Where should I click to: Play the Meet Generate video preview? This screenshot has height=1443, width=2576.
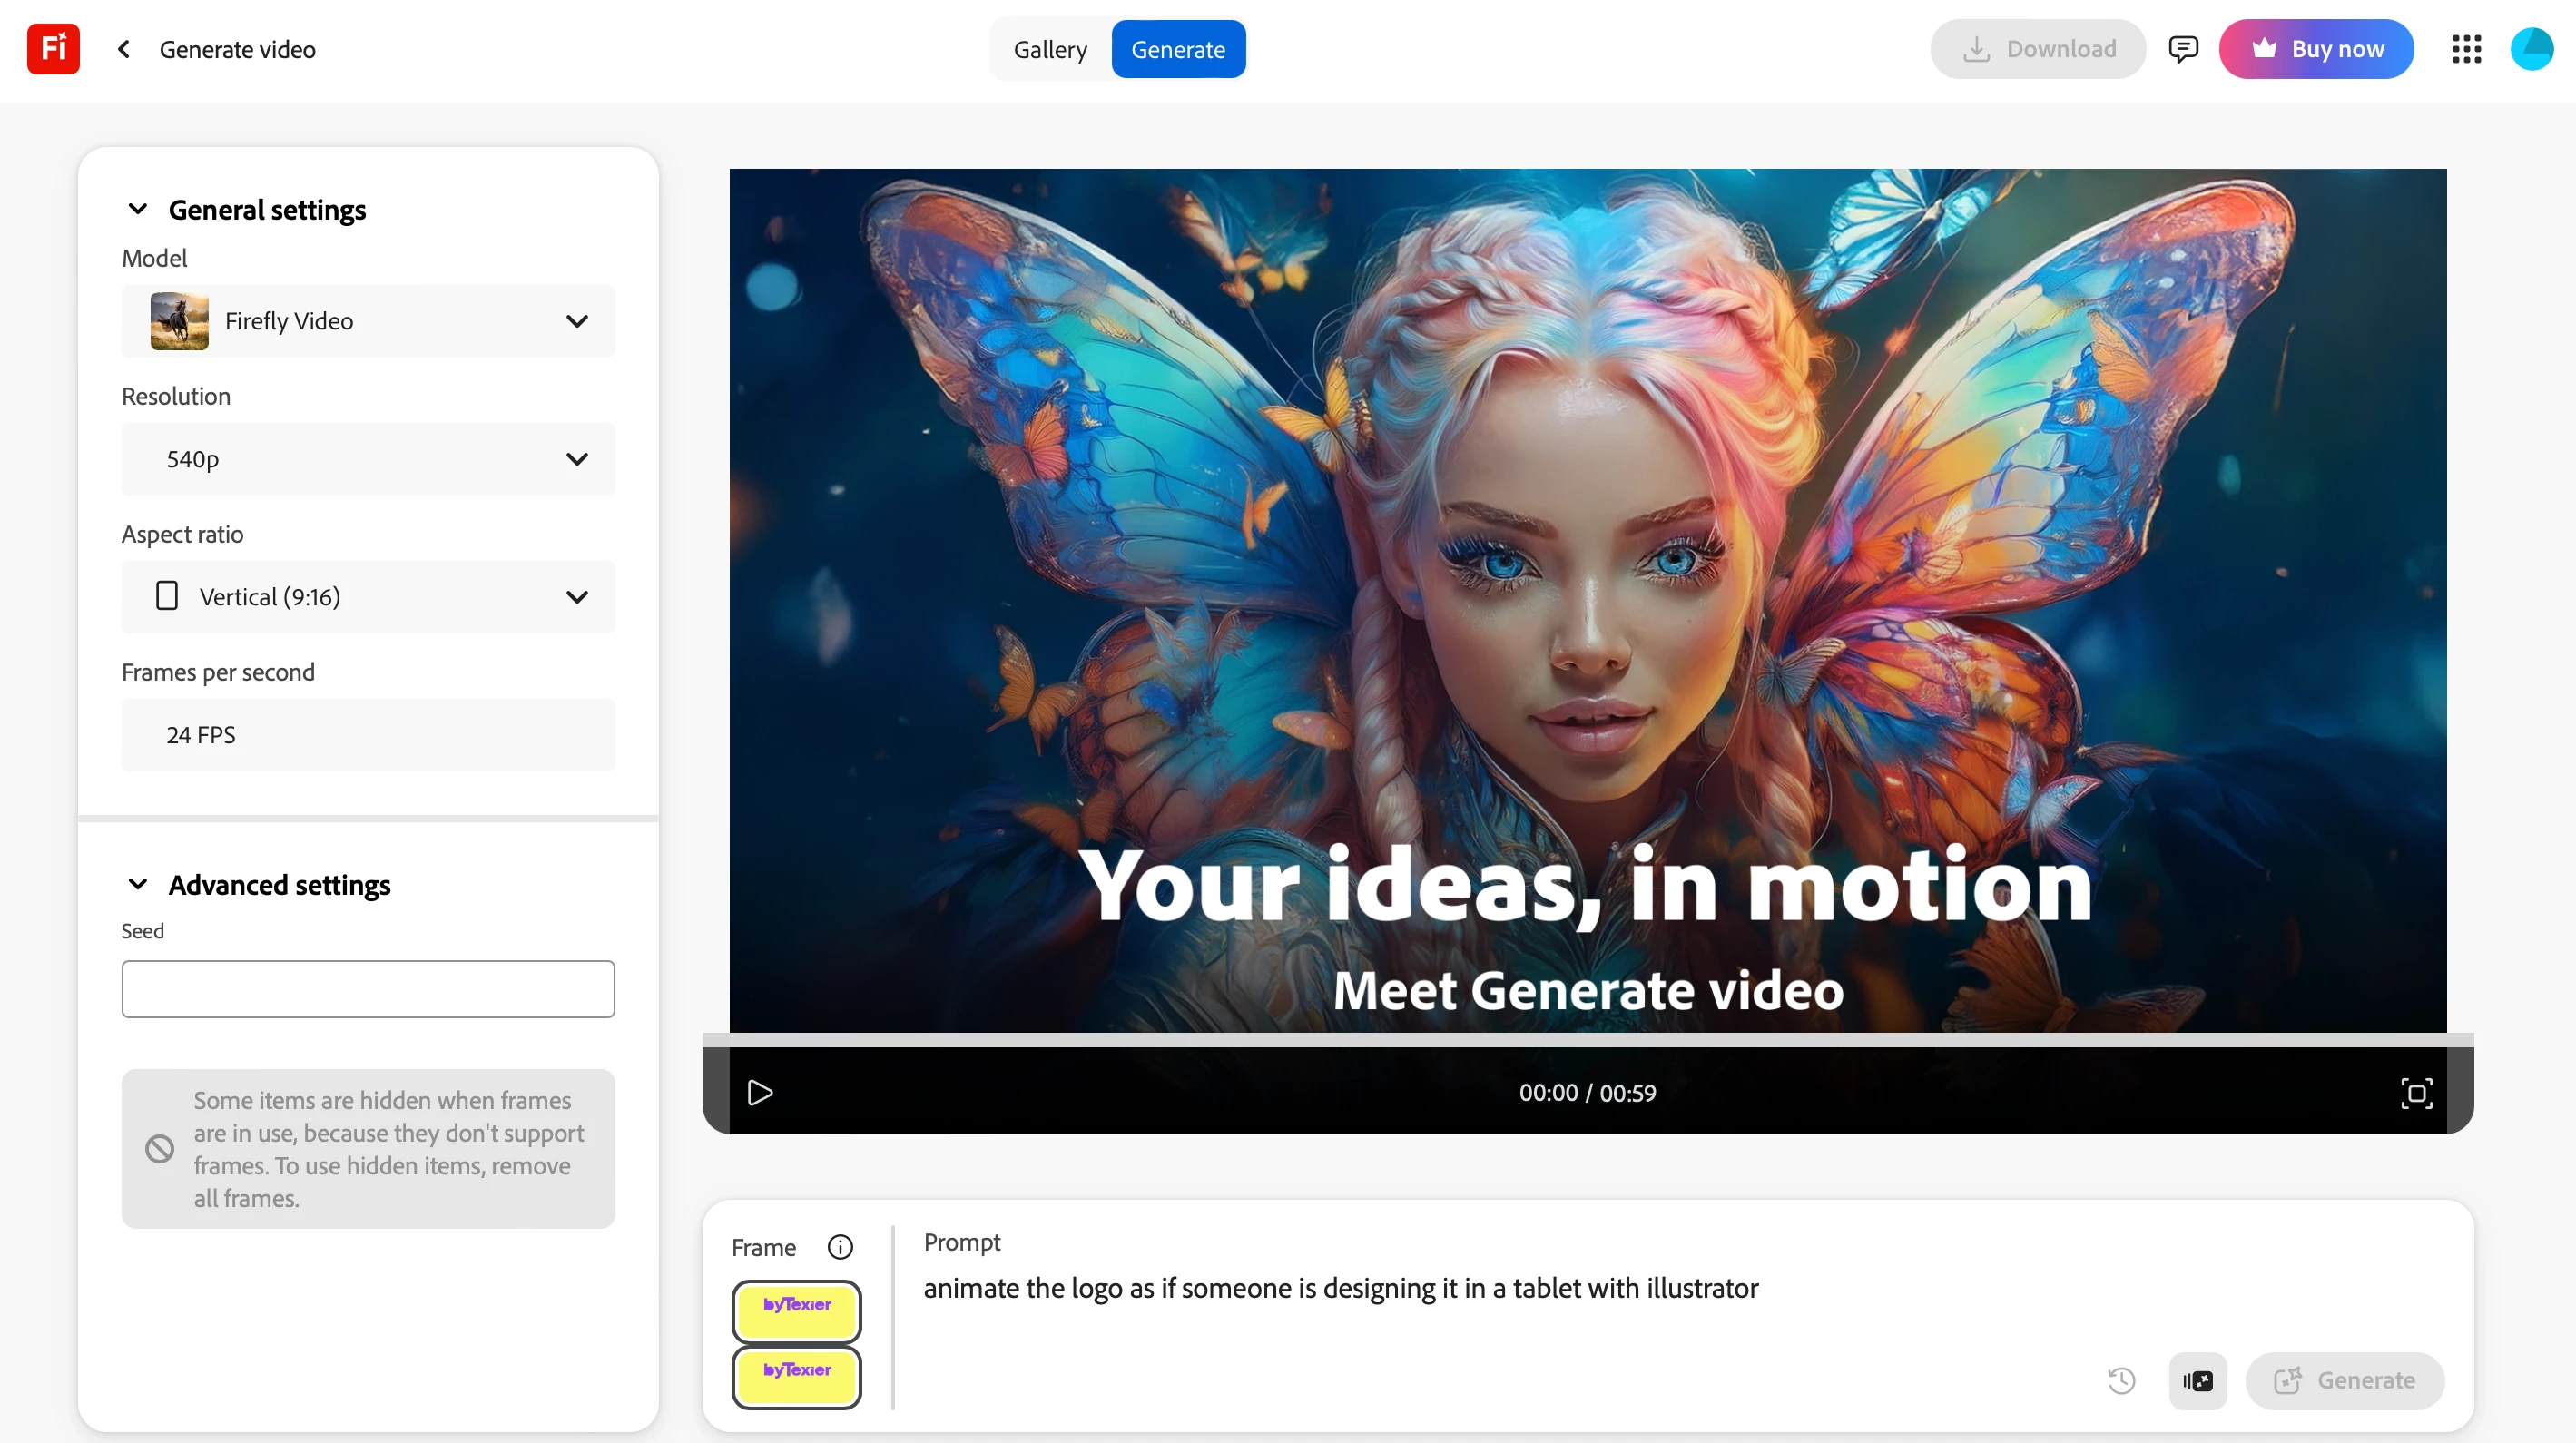click(760, 1093)
